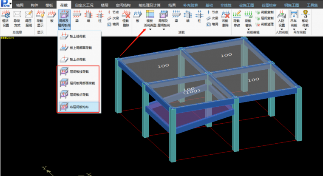Viewport: 323px width, 176px height.
Task: Toggle the 荷载显示 load display icon
Action: pyautogui.click(x=40, y=19)
